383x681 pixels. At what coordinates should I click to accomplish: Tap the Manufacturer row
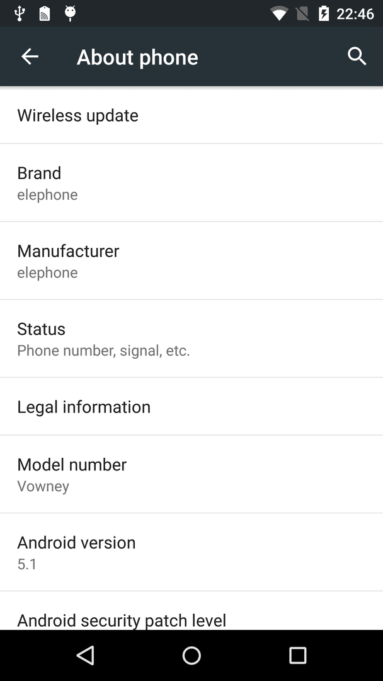[191, 260]
